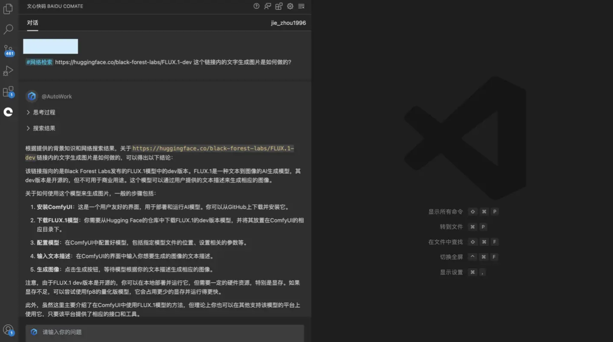613x342 pixels.
Task: Click the #网络检索 tag
Action: point(39,62)
